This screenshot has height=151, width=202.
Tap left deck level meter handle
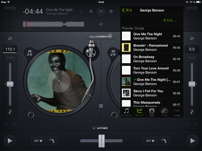pos(10,8)
